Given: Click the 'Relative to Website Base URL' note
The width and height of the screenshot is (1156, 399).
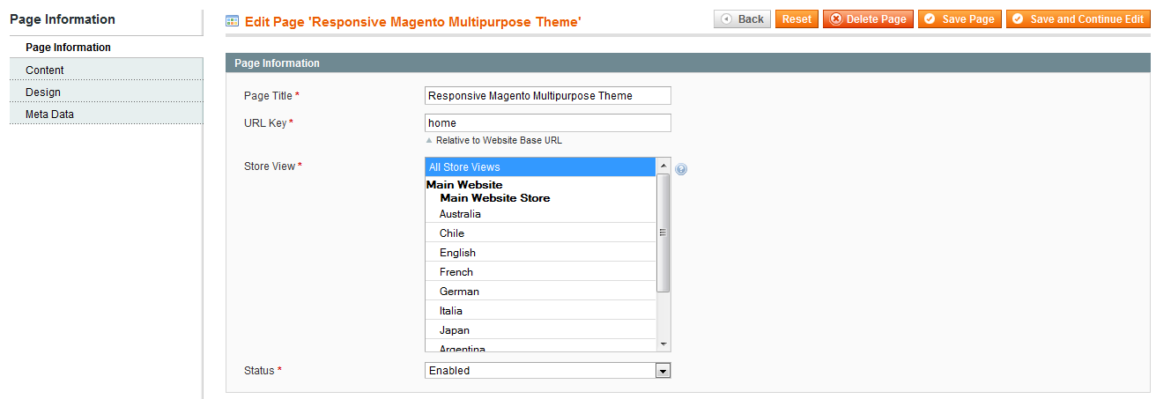Looking at the screenshot, I should [x=498, y=140].
